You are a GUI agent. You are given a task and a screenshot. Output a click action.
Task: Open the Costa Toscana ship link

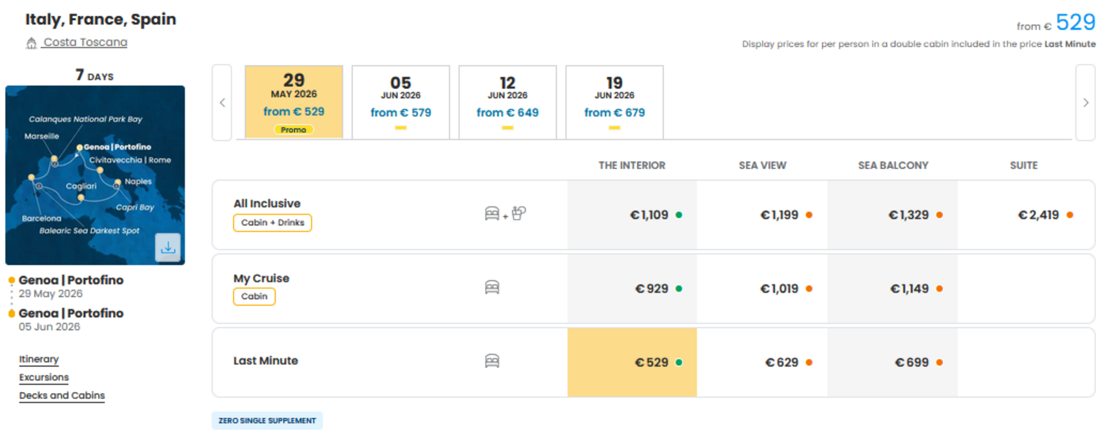point(85,42)
